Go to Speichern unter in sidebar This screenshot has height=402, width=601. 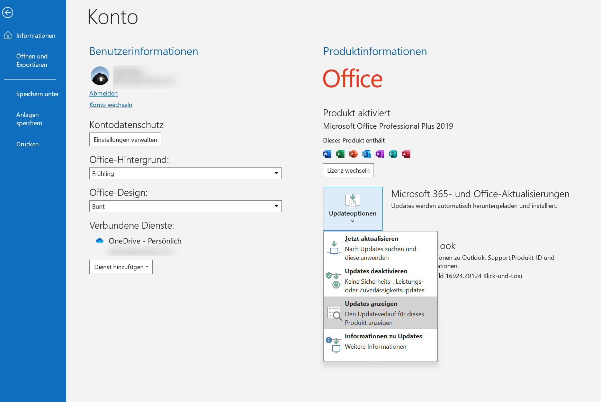coord(37,94)
